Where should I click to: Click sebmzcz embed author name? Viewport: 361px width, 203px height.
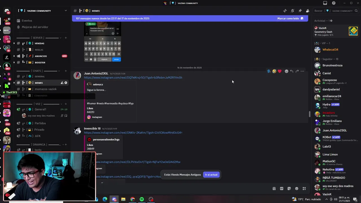[x=98, y=84]
